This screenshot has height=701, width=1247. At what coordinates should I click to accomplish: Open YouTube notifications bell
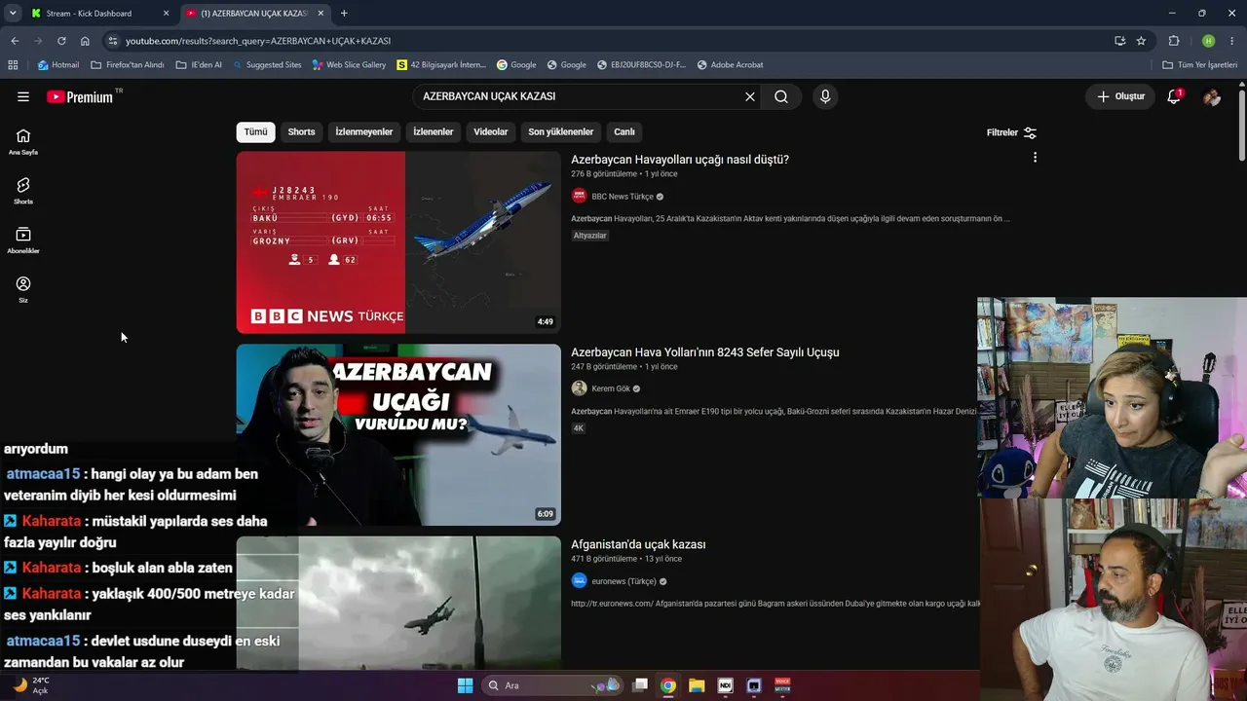click(1174, 96)
